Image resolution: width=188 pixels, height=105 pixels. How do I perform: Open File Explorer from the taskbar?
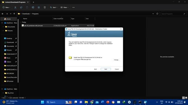tap(86, 102)
